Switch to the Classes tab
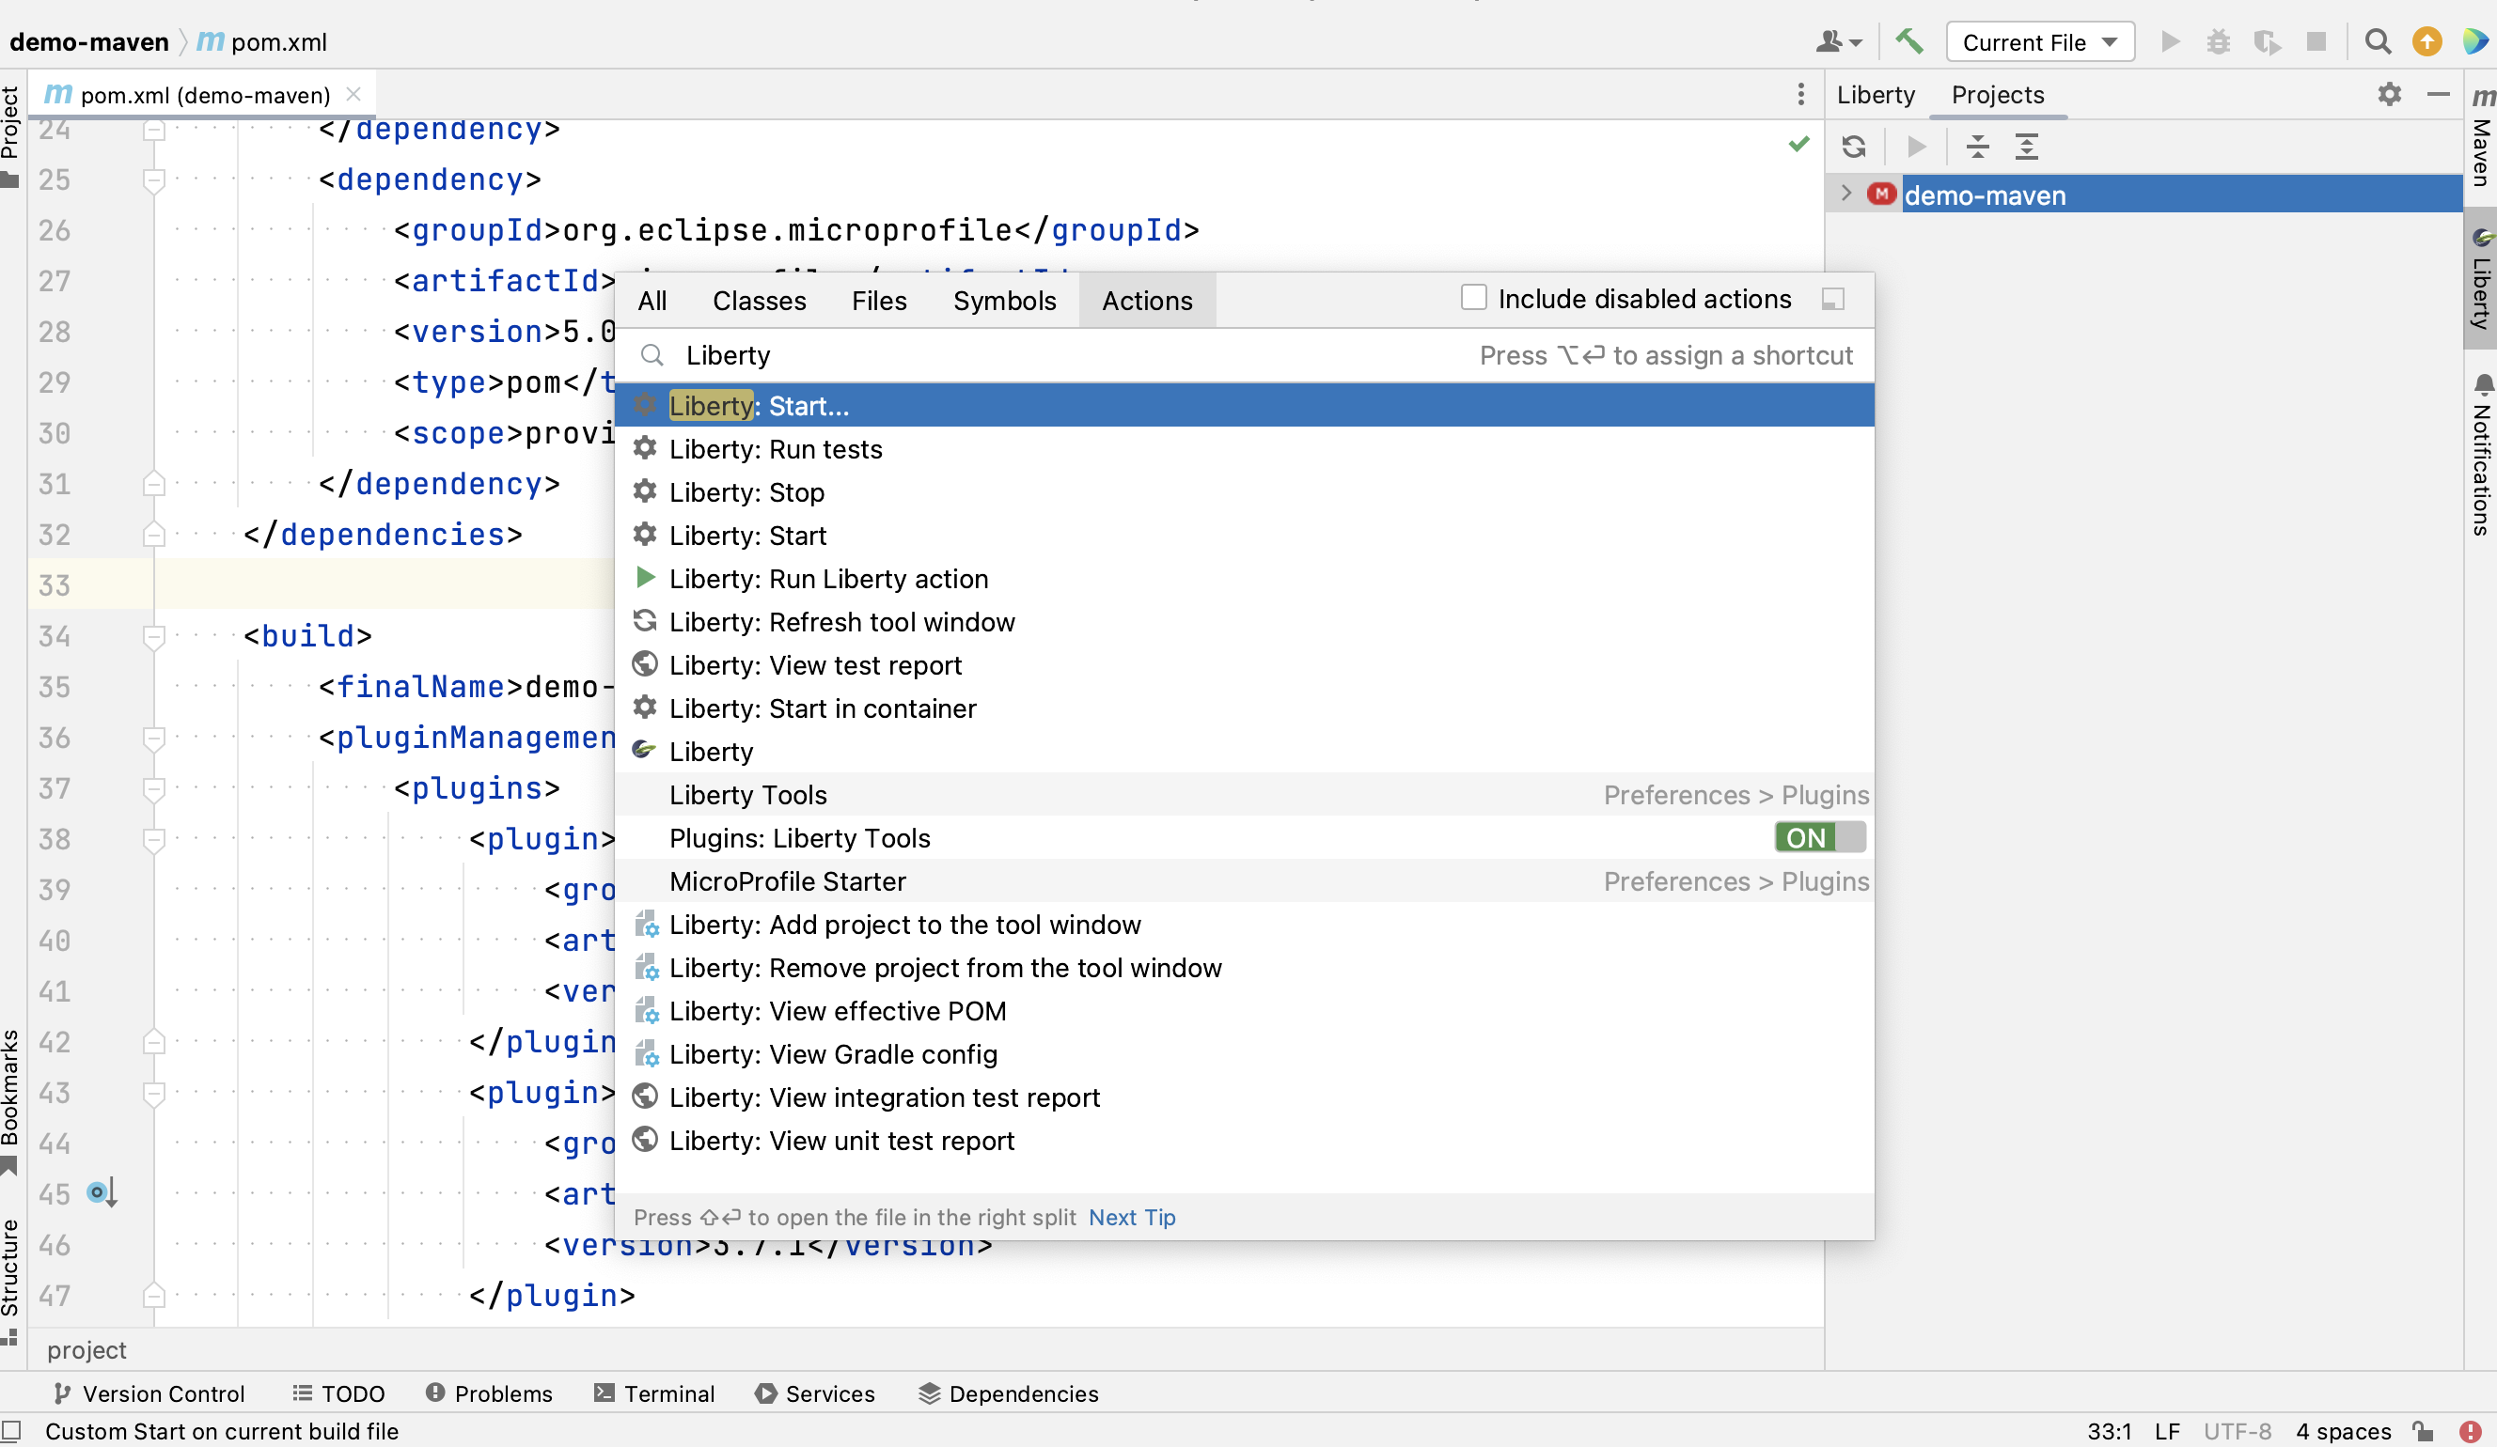Image resolution: width=2497 pixels, height=1447 pixels. point(760,300)
